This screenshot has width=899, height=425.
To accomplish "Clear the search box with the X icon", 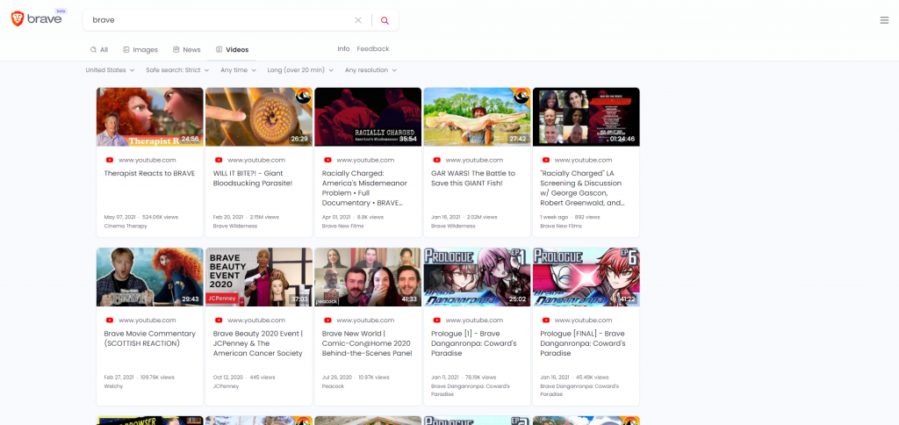I will (x=357, y=20).
